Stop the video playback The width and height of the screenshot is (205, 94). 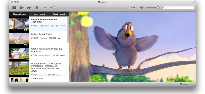(14, 8)
